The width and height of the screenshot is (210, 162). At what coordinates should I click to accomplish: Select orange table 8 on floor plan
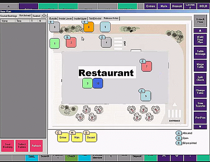coord(88,27)
